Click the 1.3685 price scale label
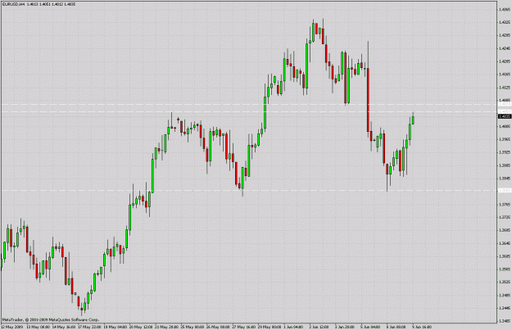Image resolution: width=512 pixels, height=330 pixels. click(x=505, y=230)
